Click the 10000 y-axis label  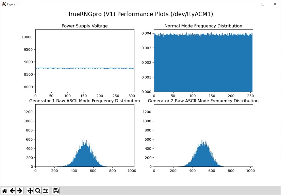[27, 37]
